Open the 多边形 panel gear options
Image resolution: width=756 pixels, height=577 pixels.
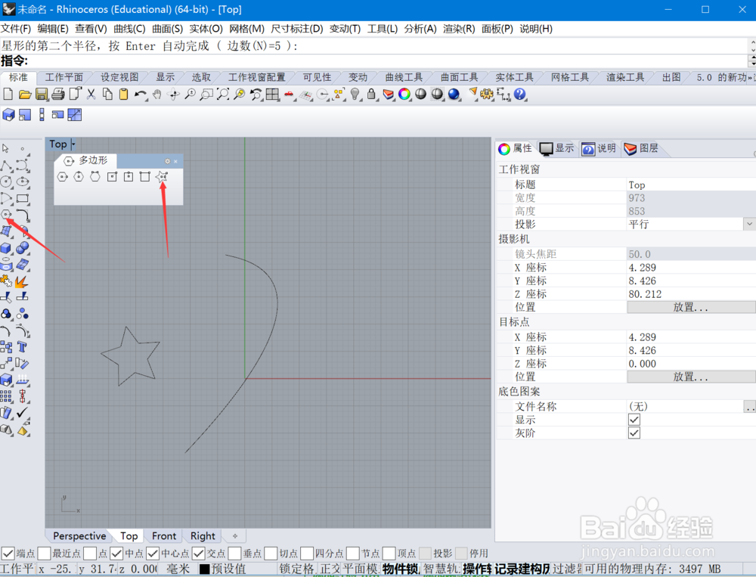pyautogui.click(x=167, y=161)
